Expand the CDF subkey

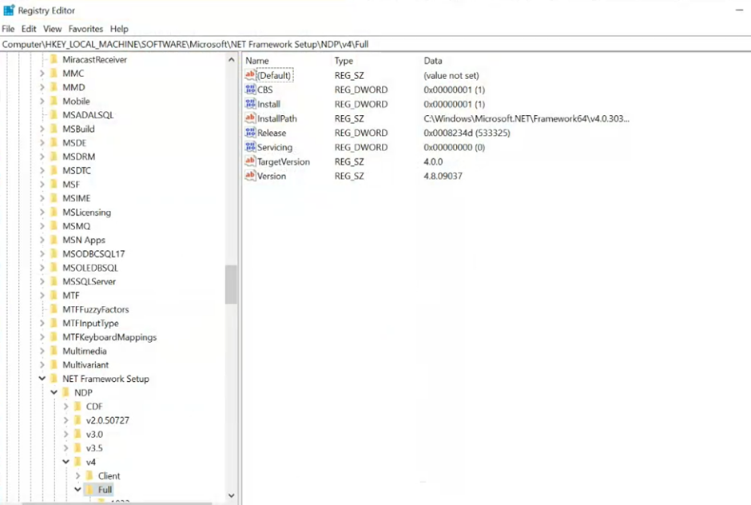coord(66,406)
